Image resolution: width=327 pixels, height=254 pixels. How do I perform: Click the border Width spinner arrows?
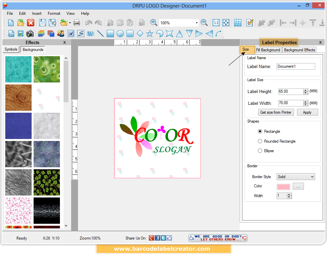point(289,196)
